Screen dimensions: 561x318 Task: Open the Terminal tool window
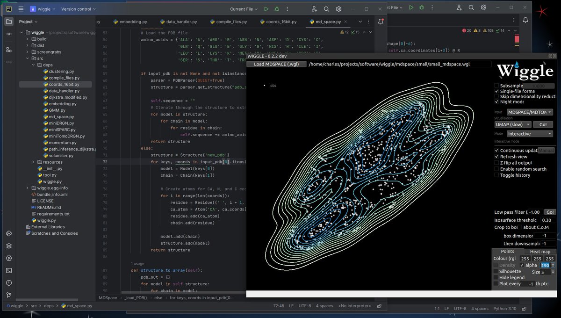[9, 270]
